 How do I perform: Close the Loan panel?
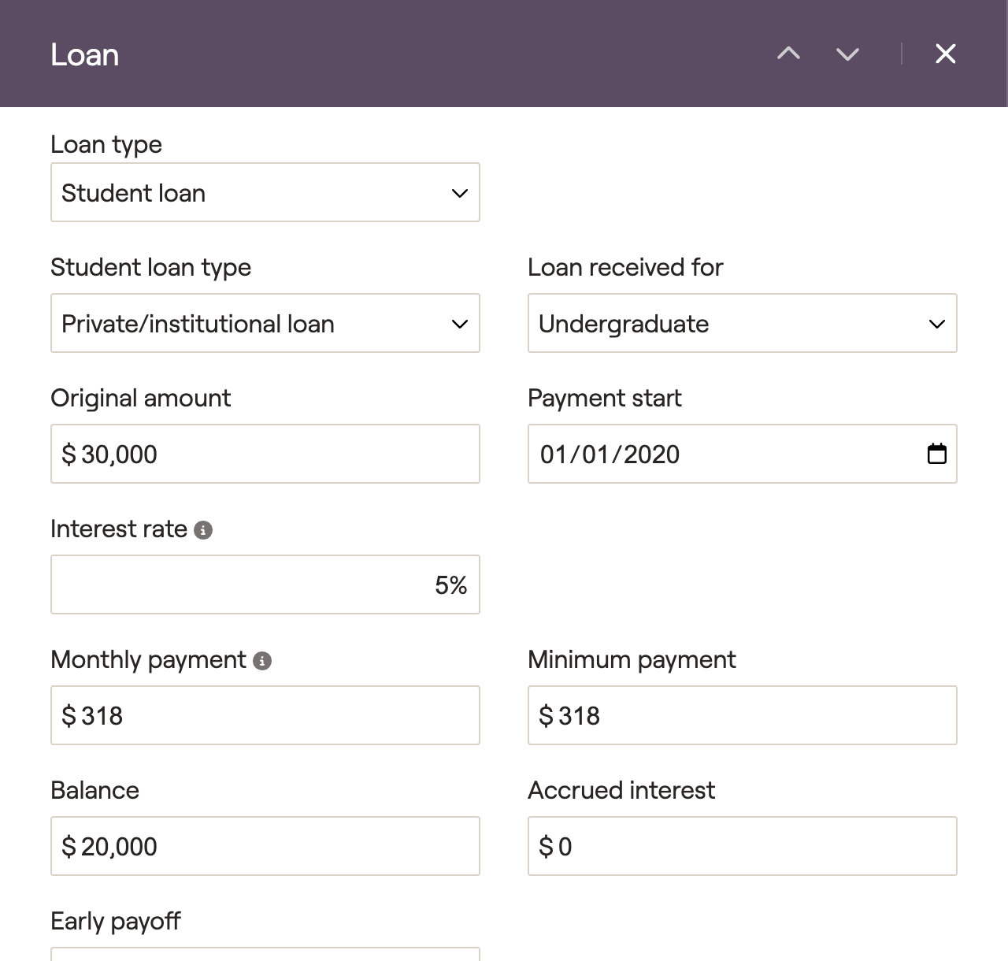(945, 54)
